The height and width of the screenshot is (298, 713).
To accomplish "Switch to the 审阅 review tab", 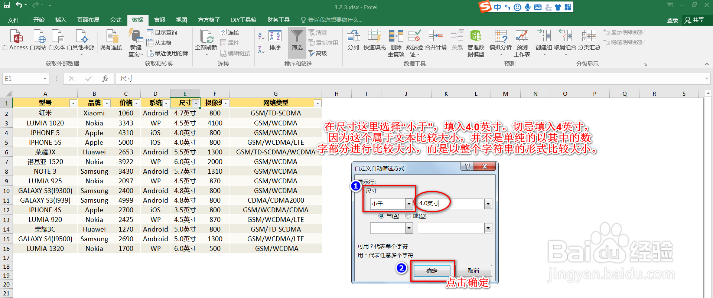I will click(160, 20).
